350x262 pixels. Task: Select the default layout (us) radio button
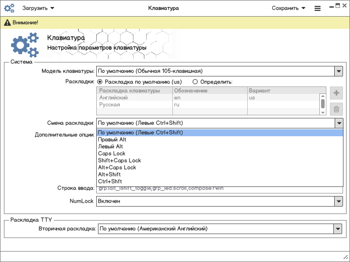pos(100,82)
